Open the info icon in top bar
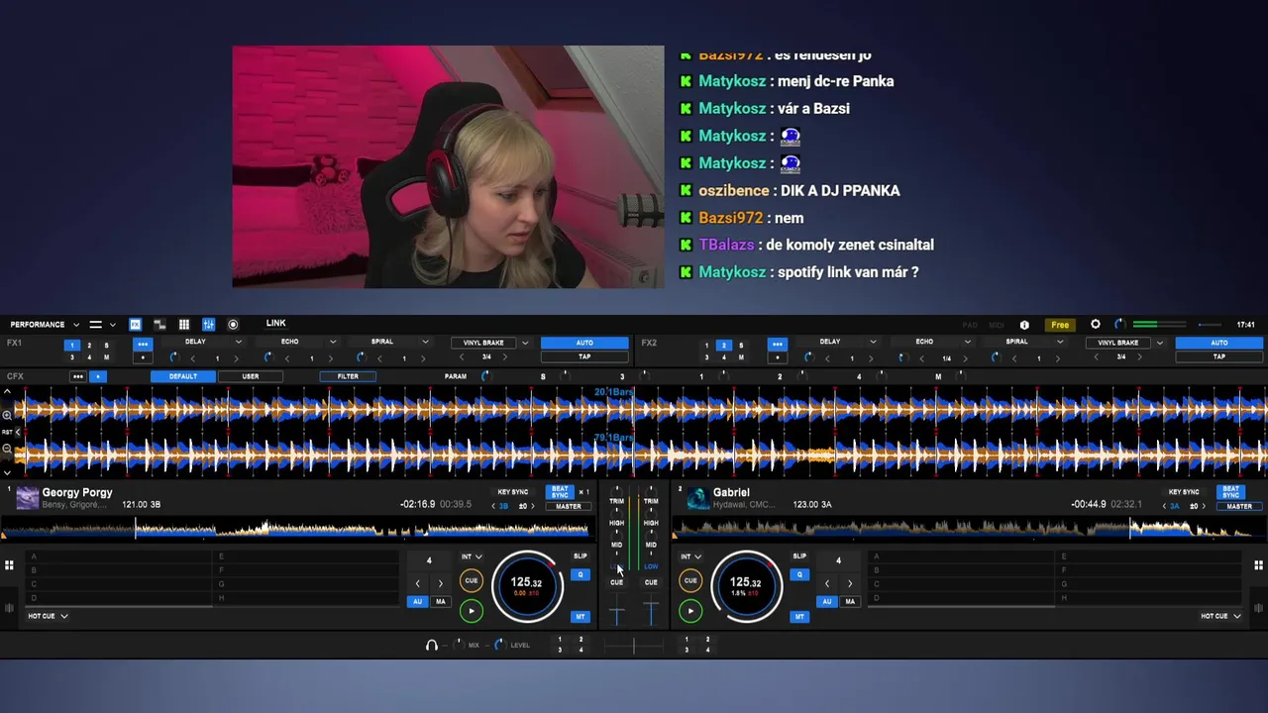Image resolution: width=1268 pixels, height=713 pixels. [x=1024, y=325]
